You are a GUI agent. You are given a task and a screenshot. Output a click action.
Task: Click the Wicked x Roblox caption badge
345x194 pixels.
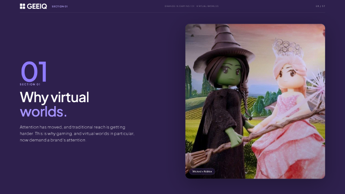click(x=202, y=171)
